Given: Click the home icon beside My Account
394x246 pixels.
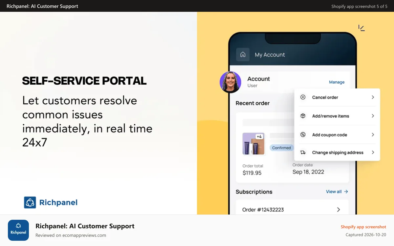Looking at the screenshot, I should point(243,54).
